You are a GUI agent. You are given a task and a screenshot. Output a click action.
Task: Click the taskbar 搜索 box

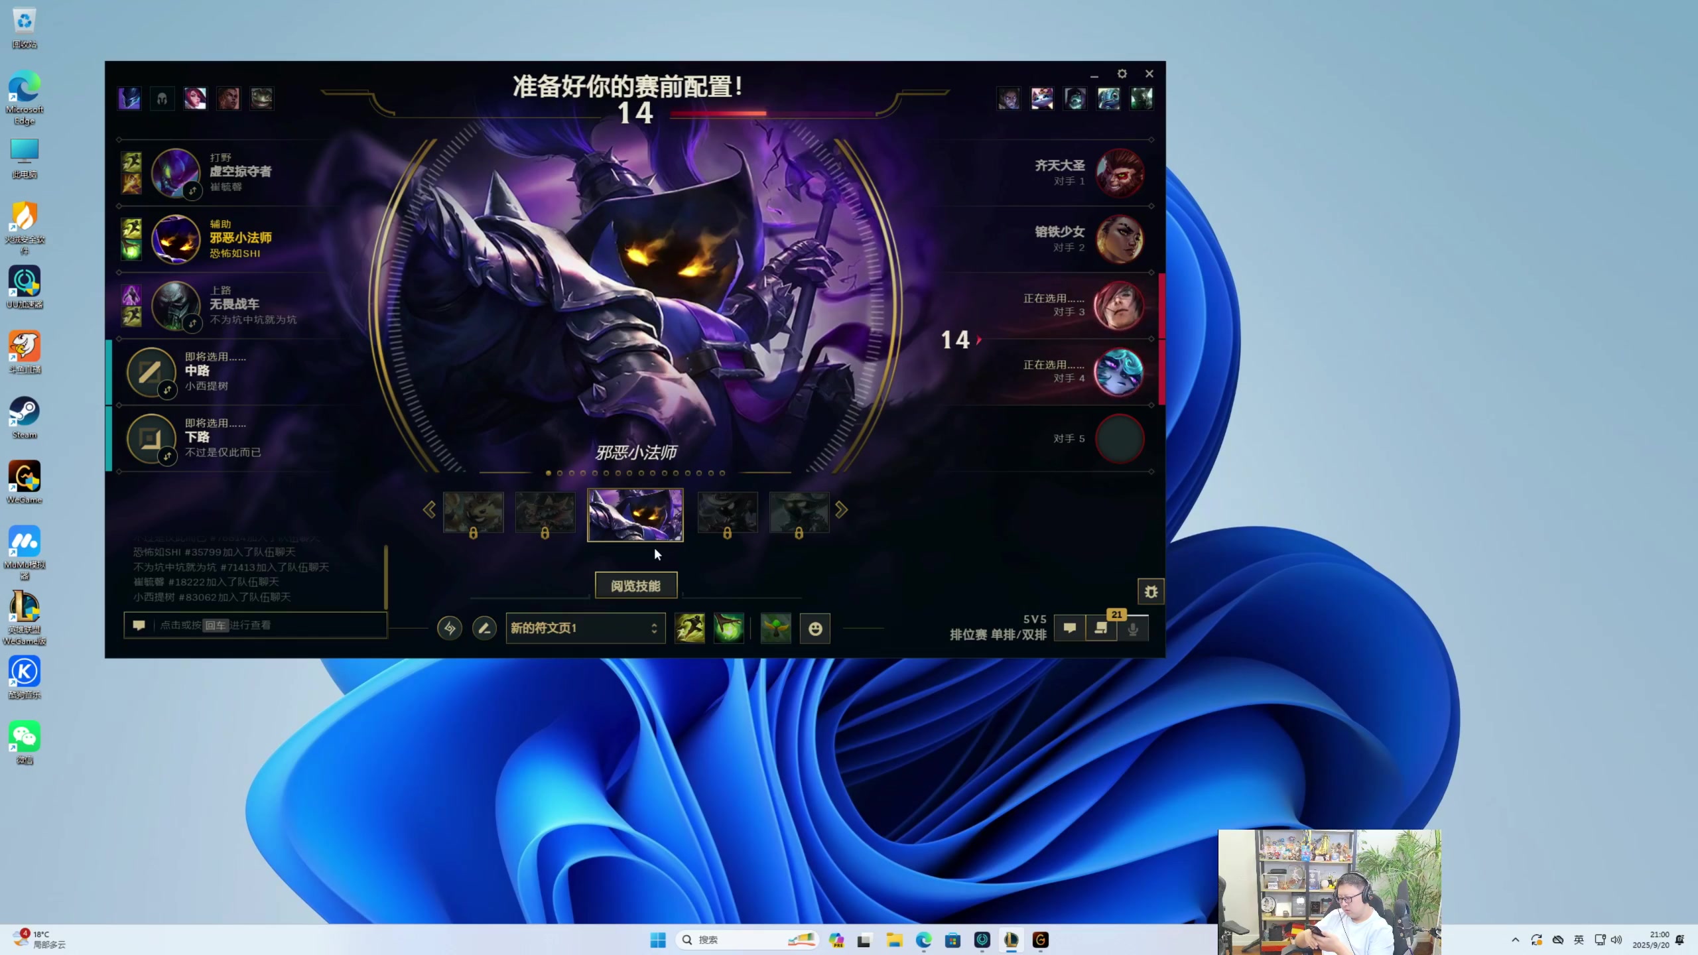(x=747, y=940)
